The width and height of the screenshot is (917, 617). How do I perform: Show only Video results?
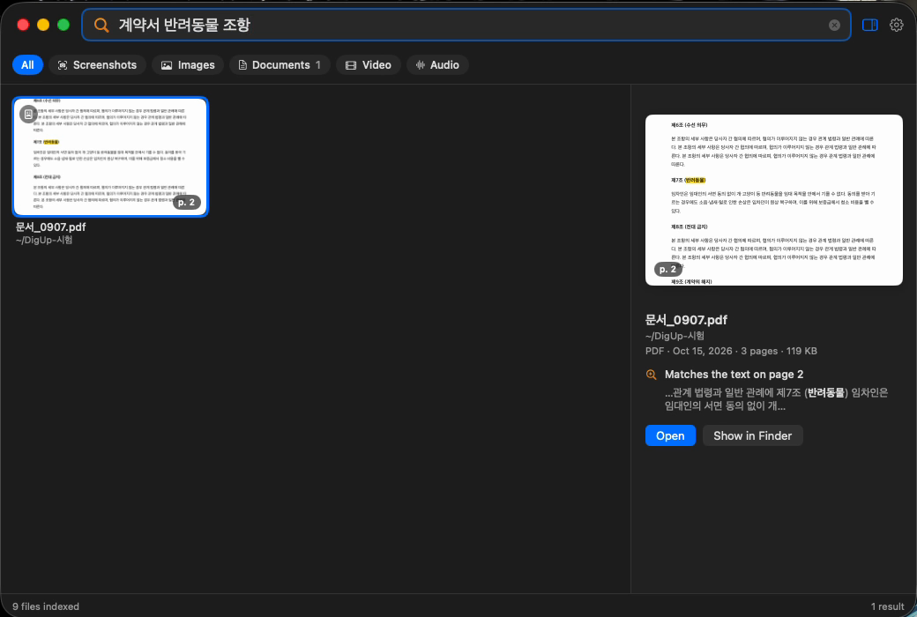[368, 65]
